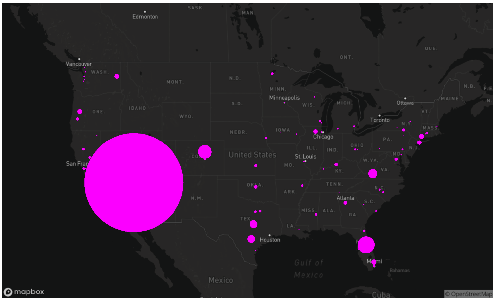The height and width of the screenshot is (300, 495).
Task: Click the magenta bubble in Colorado
Action: tap(205, 152)
